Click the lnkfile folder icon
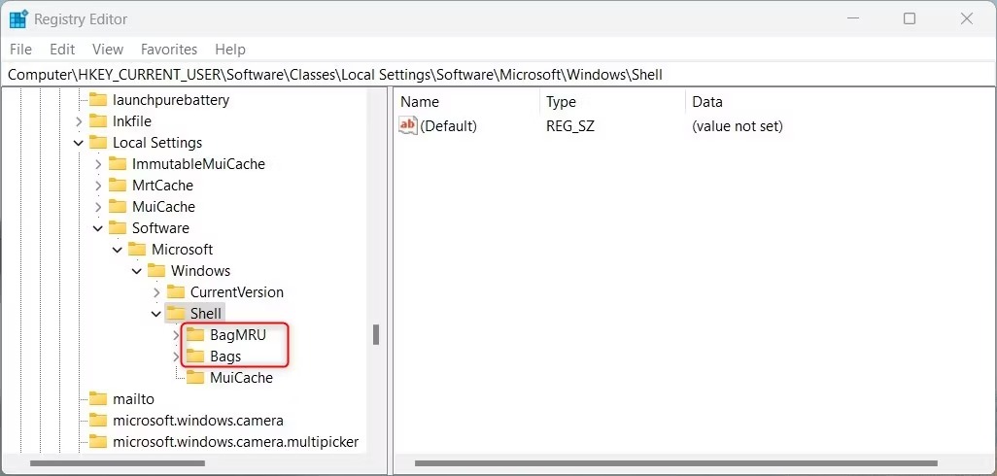Image resolution: width=997 pixels, height=476 pixels. pos(98,120)
